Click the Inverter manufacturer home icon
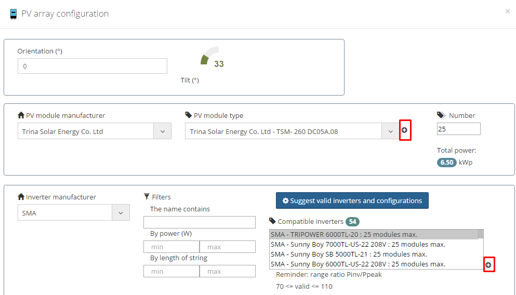The image size is (516, 295). click(21, 197)
